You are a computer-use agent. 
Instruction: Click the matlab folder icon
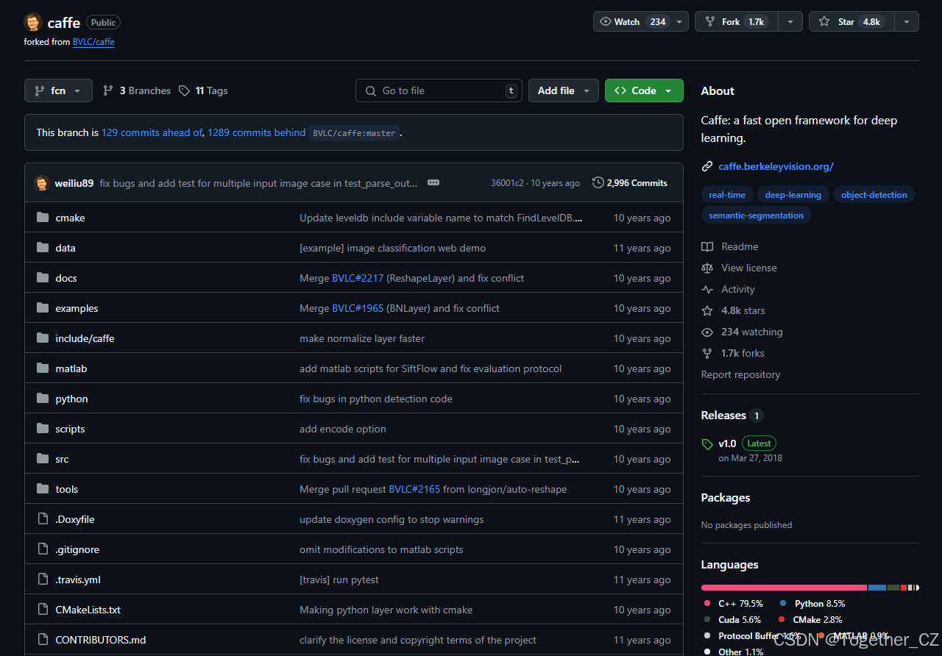pyautogui.click(x=43, y=368)
